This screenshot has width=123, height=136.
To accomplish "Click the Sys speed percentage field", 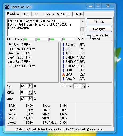I will [24, 86].
